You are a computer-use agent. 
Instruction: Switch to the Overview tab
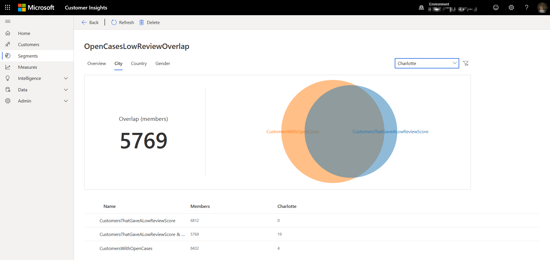click(97, 64)
